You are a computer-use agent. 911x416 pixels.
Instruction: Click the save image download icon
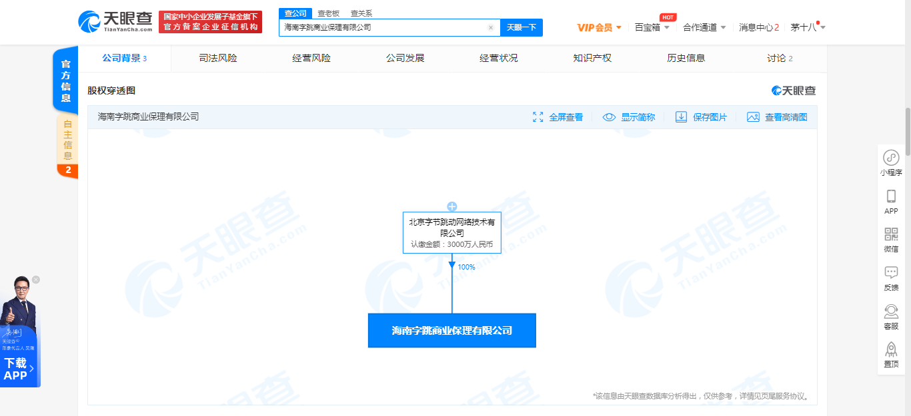pos(681,117)
